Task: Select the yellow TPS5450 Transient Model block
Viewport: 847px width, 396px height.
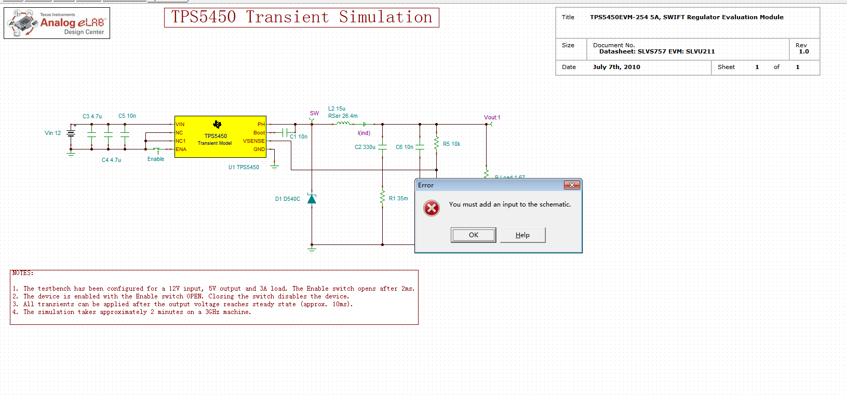Action: pos(220,136)
